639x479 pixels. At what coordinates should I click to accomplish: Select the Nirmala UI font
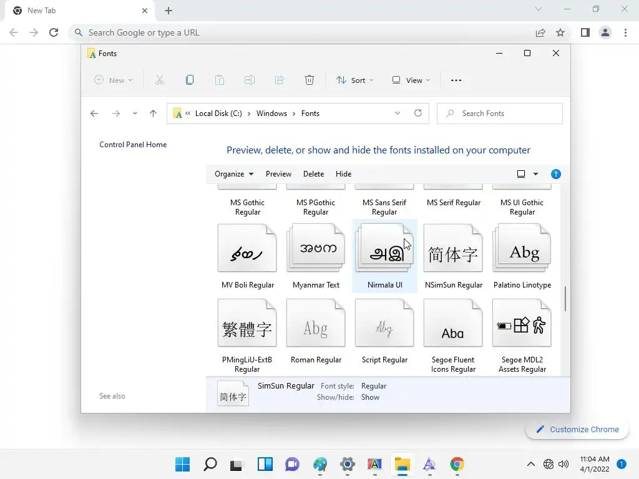coord(384,256)
